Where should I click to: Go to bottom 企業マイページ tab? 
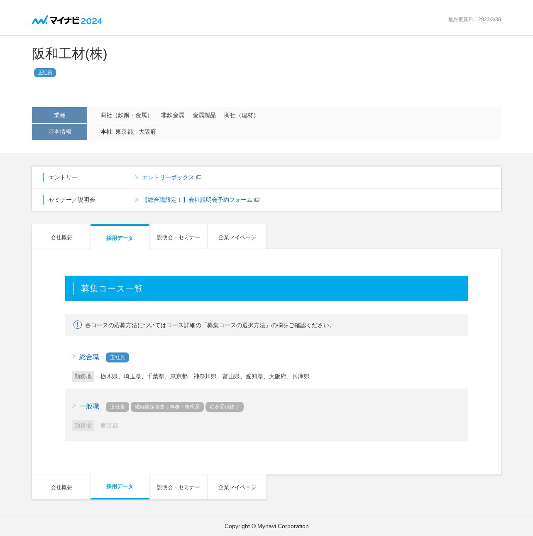(x=237, y=487)
